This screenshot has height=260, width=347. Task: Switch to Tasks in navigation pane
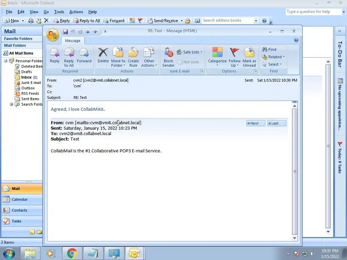[22, 221]
